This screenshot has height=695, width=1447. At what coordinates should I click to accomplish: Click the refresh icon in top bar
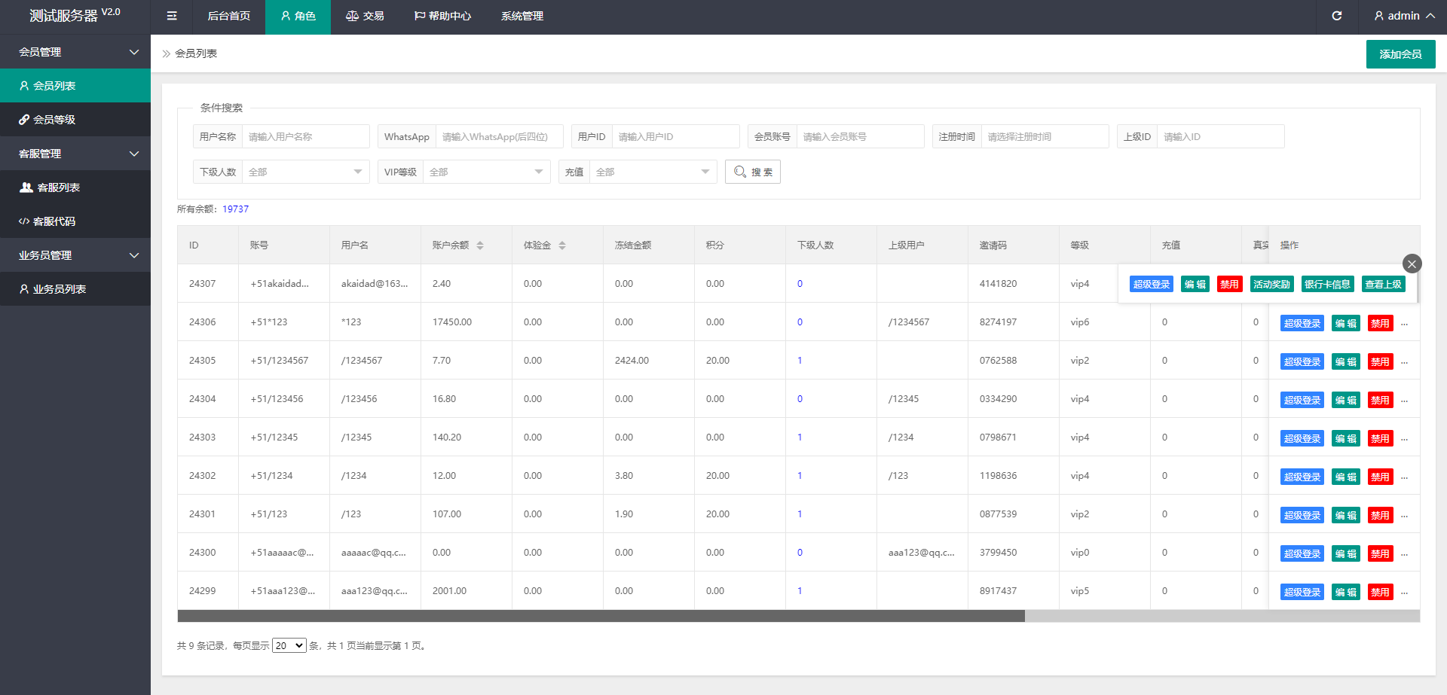[1336, 16]
